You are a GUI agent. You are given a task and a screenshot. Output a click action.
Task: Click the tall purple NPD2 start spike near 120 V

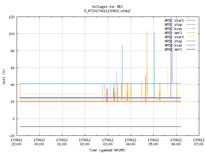coord(171,57)
